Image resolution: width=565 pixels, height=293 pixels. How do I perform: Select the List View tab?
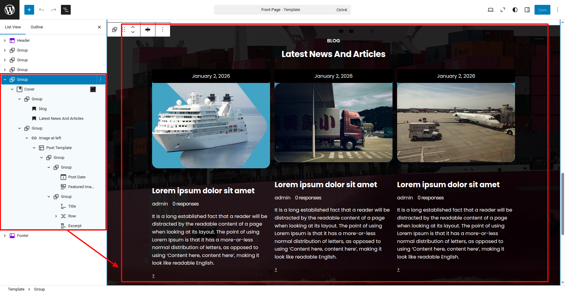click(13, 27)
